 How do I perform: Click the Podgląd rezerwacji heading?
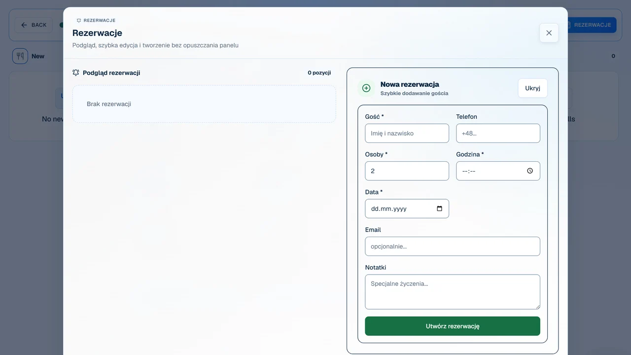(111, 72)
